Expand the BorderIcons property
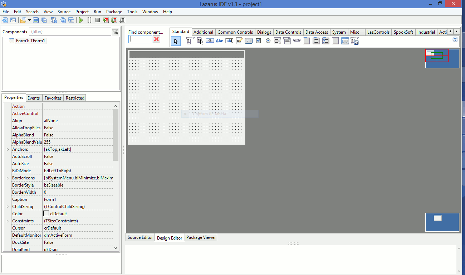This screenshot has width=465, height=275. 8,178
